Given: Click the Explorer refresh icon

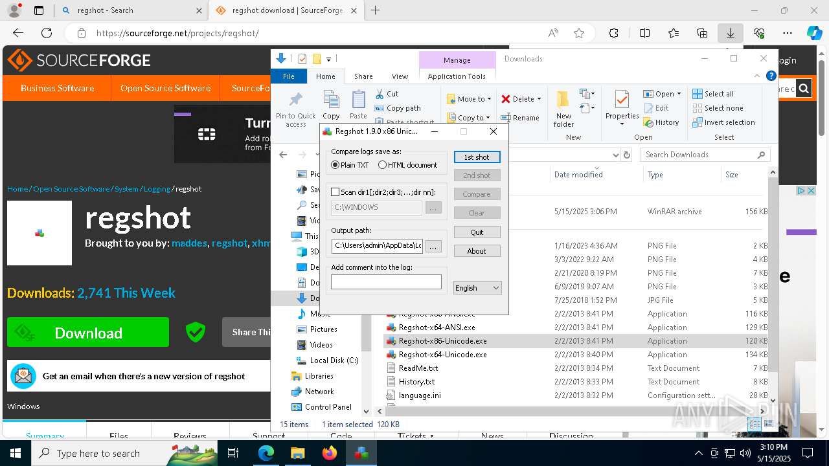Looking at the screenshot, I should pyautogui.click(x=626, y=155).
